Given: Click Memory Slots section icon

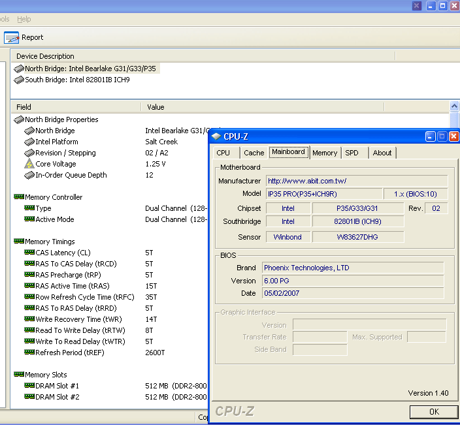Looking at the screenshot, I should click(x=19, y=374).
